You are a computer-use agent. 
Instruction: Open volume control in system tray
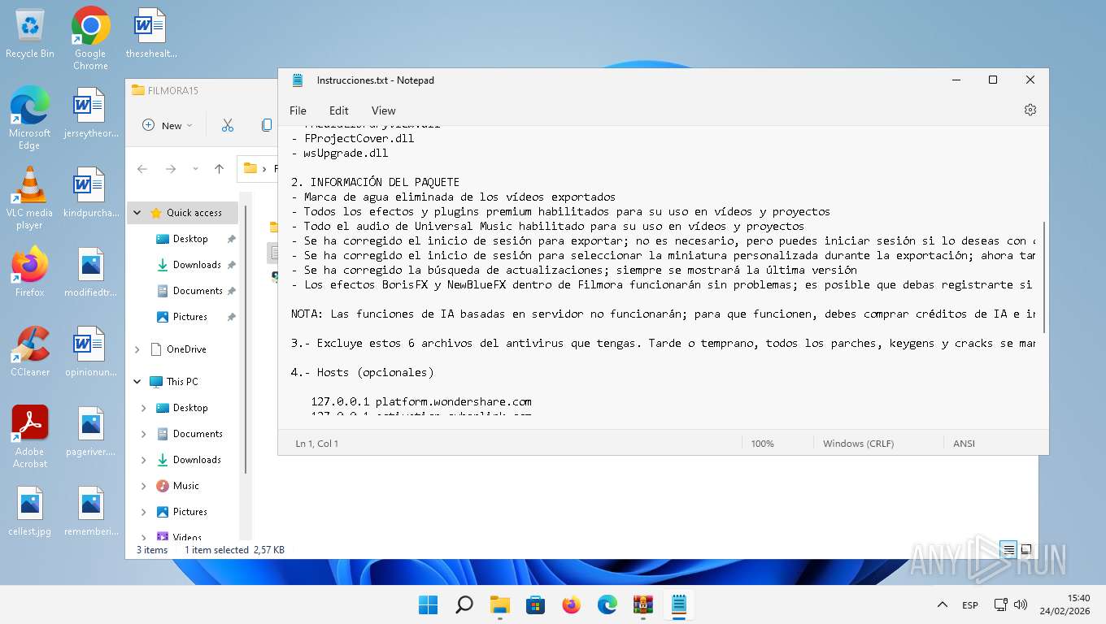tap(1021, 604)
